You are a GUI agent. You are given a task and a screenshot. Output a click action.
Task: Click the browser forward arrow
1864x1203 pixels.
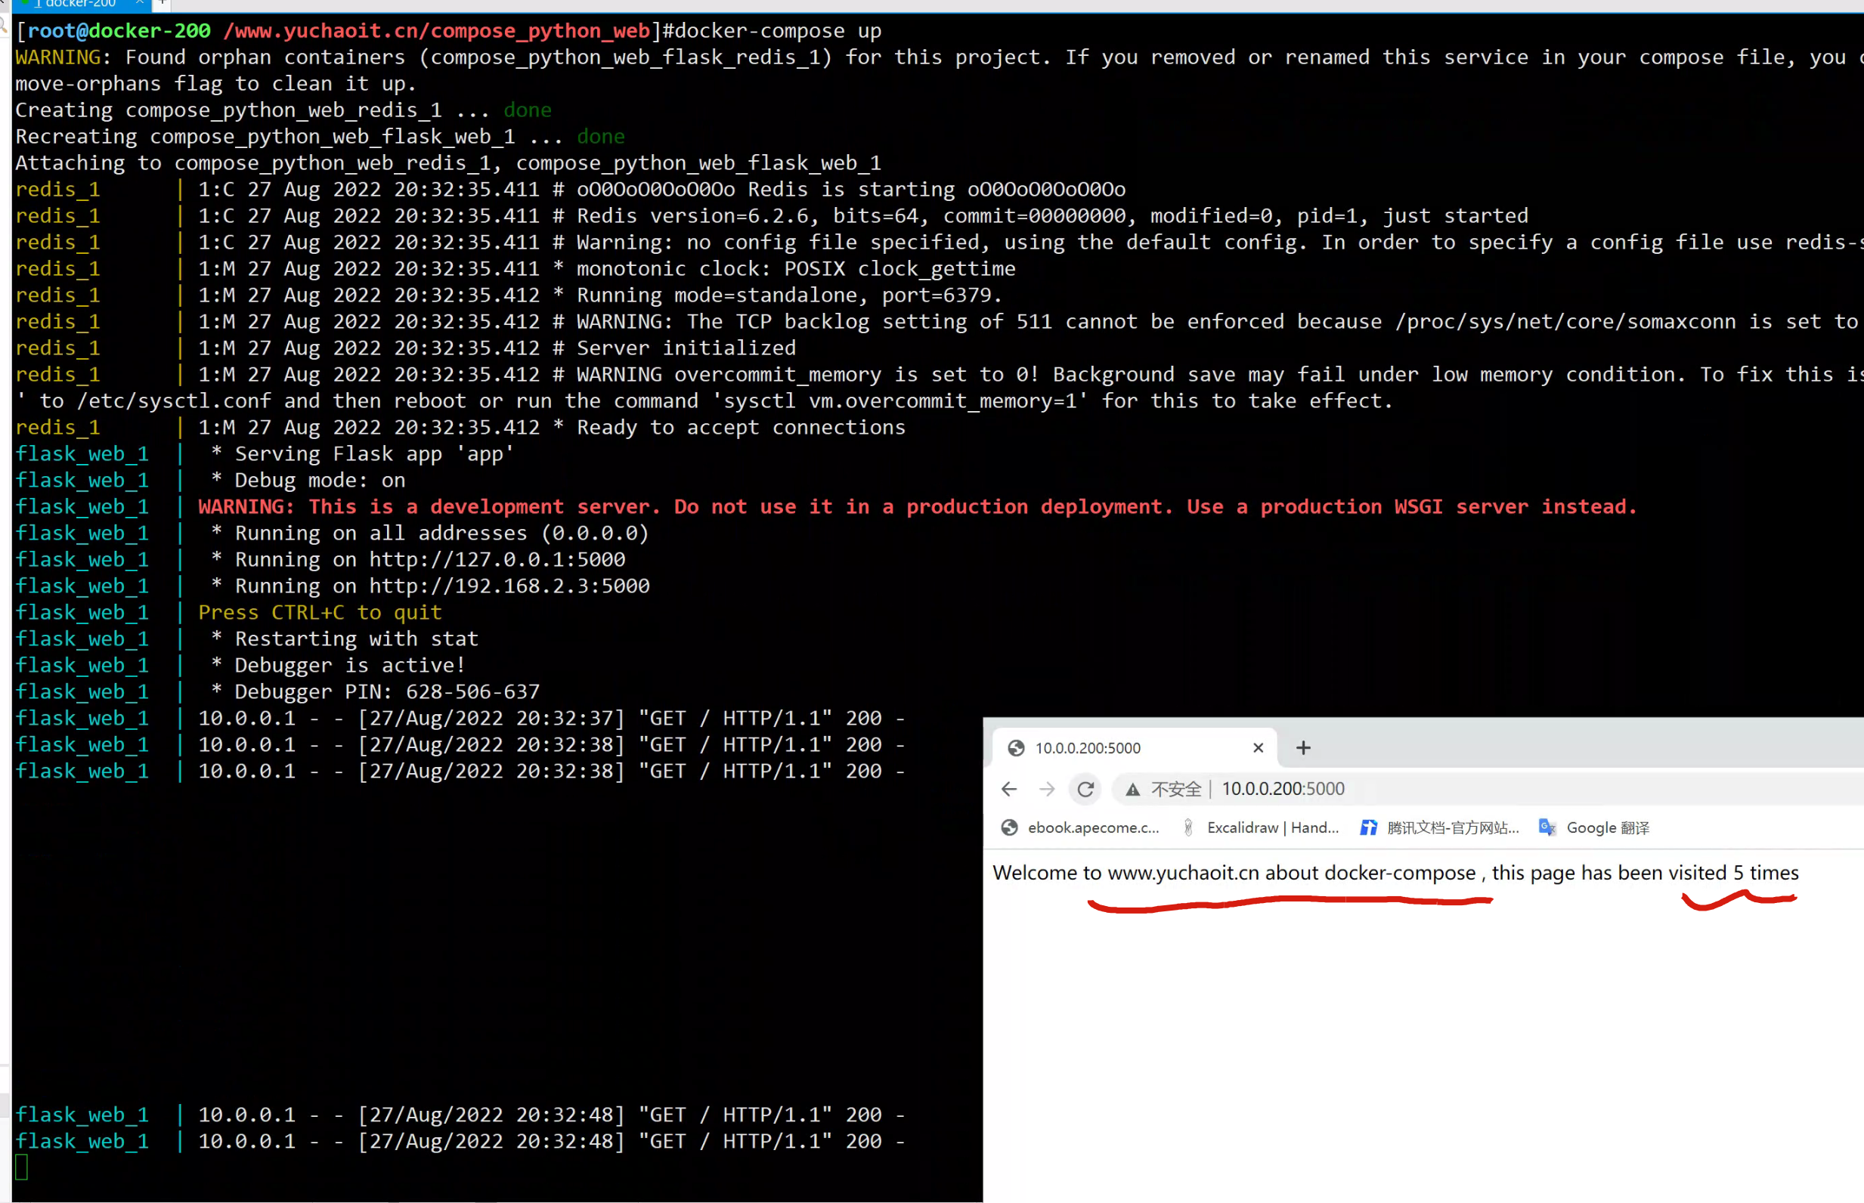[x=1047, y=789]
